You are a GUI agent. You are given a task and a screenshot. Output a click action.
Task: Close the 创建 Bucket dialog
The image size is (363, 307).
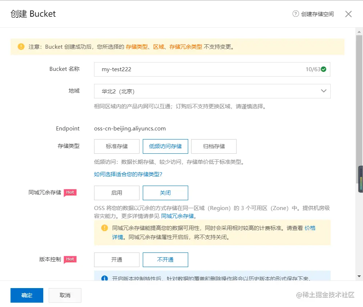click(348, 14)
